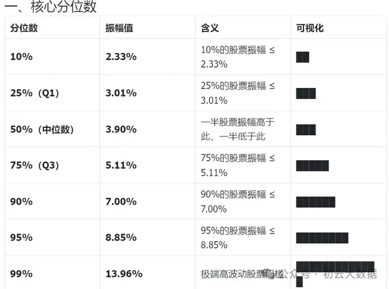Viewport: 389px width, 289px height.
Task: Click the 一半股票振幅高于此 description text
Action: pos(238,122)
